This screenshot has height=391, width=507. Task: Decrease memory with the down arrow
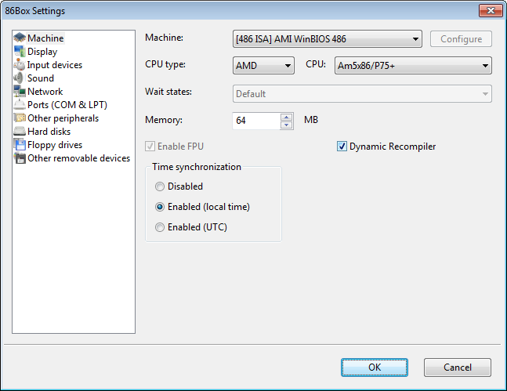coord(287,125)
